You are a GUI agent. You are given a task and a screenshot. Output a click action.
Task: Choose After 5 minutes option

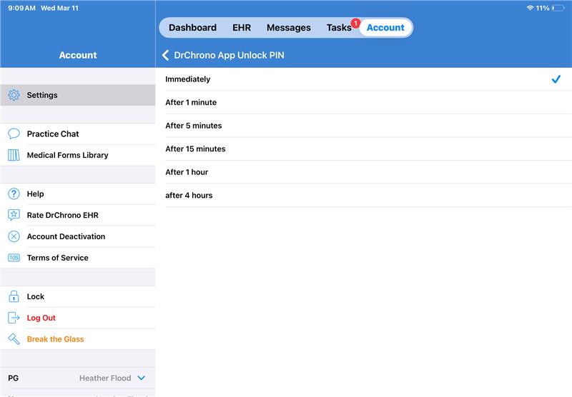[x=364, y=126]
